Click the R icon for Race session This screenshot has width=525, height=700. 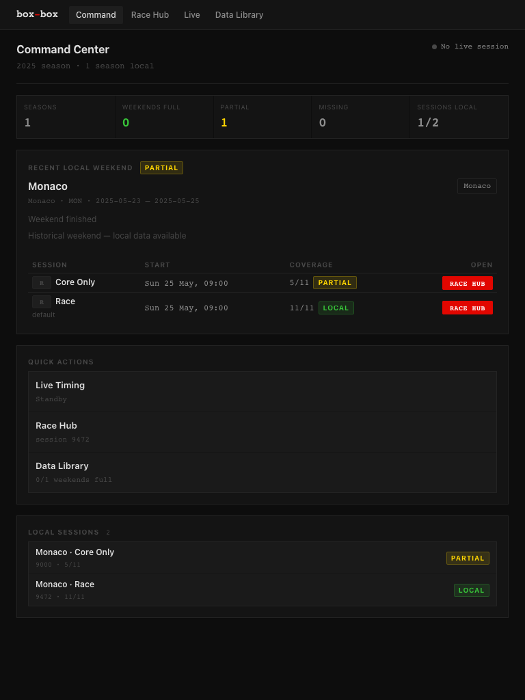42,301
